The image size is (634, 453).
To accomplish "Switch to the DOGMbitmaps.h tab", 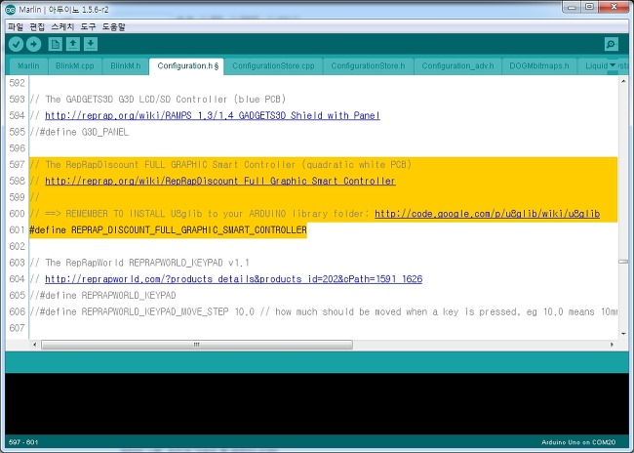I will pos(539,66).
